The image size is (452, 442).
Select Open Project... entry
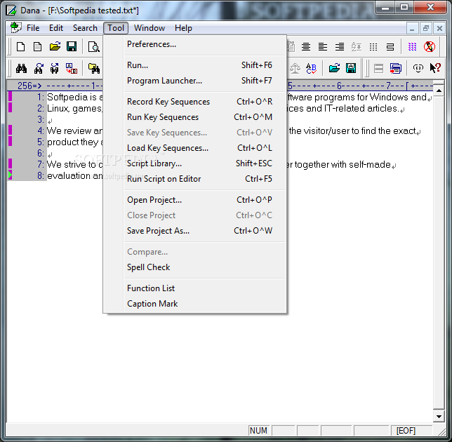(195, 200)
